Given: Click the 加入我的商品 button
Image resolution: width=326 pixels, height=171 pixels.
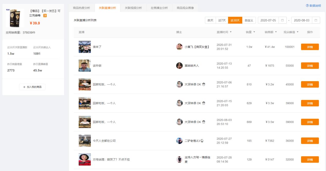Looking at the screenshot, I should click(32, 87).
